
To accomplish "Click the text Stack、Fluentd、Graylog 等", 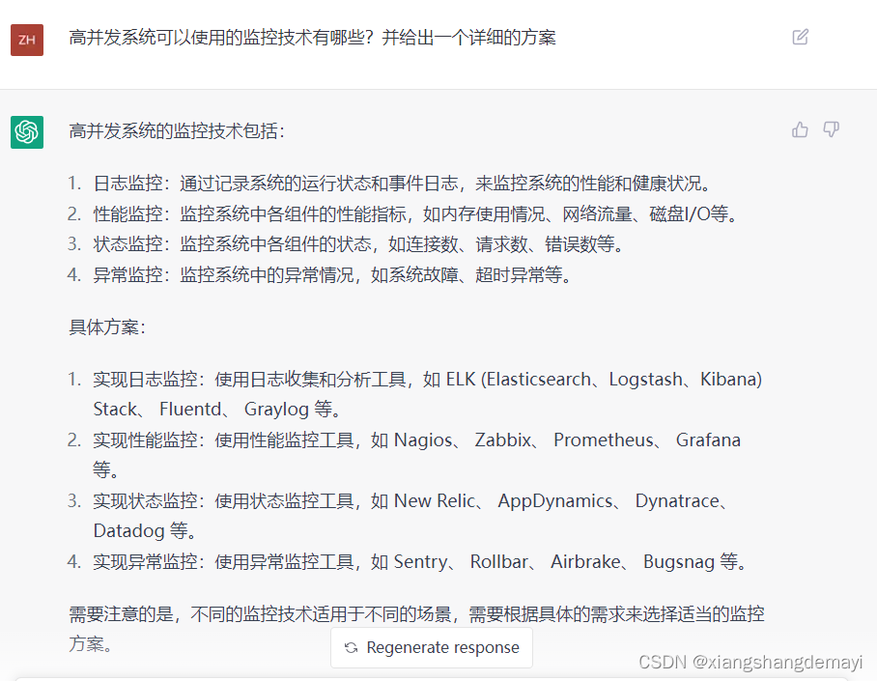I will (218, 409).
